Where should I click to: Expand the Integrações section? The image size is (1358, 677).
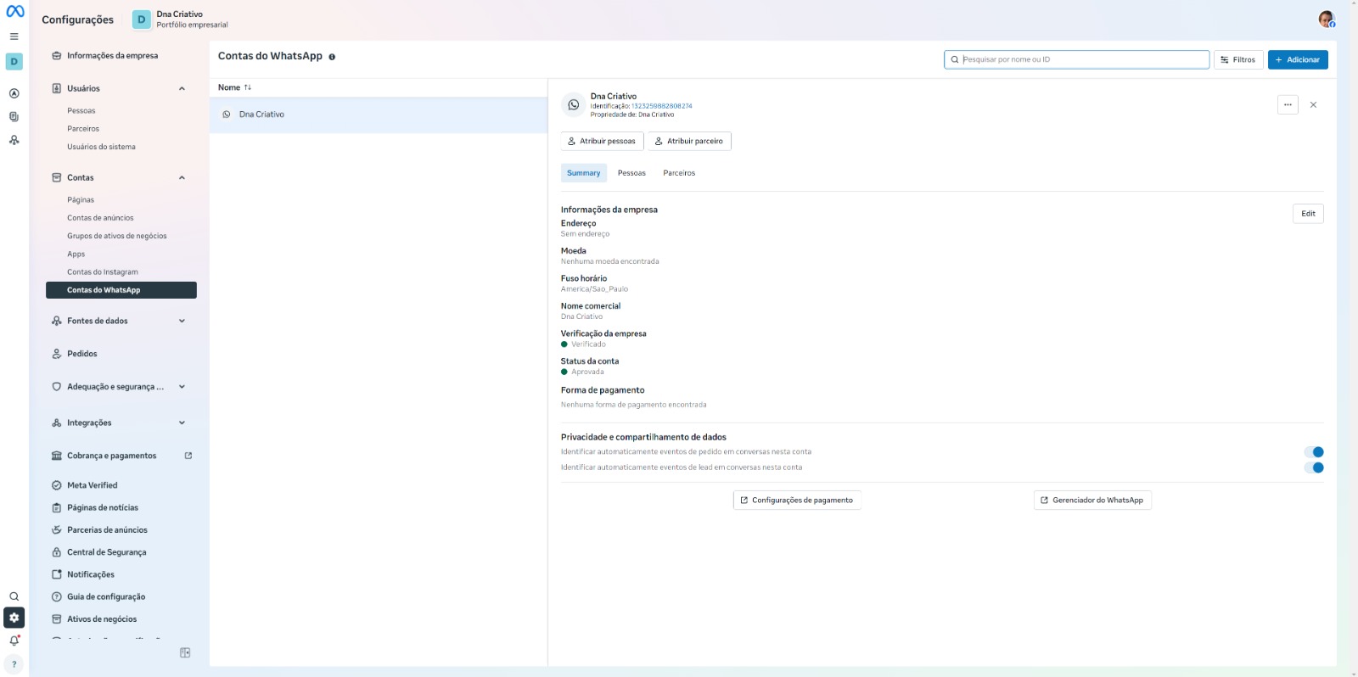click(x=182, y=422)
